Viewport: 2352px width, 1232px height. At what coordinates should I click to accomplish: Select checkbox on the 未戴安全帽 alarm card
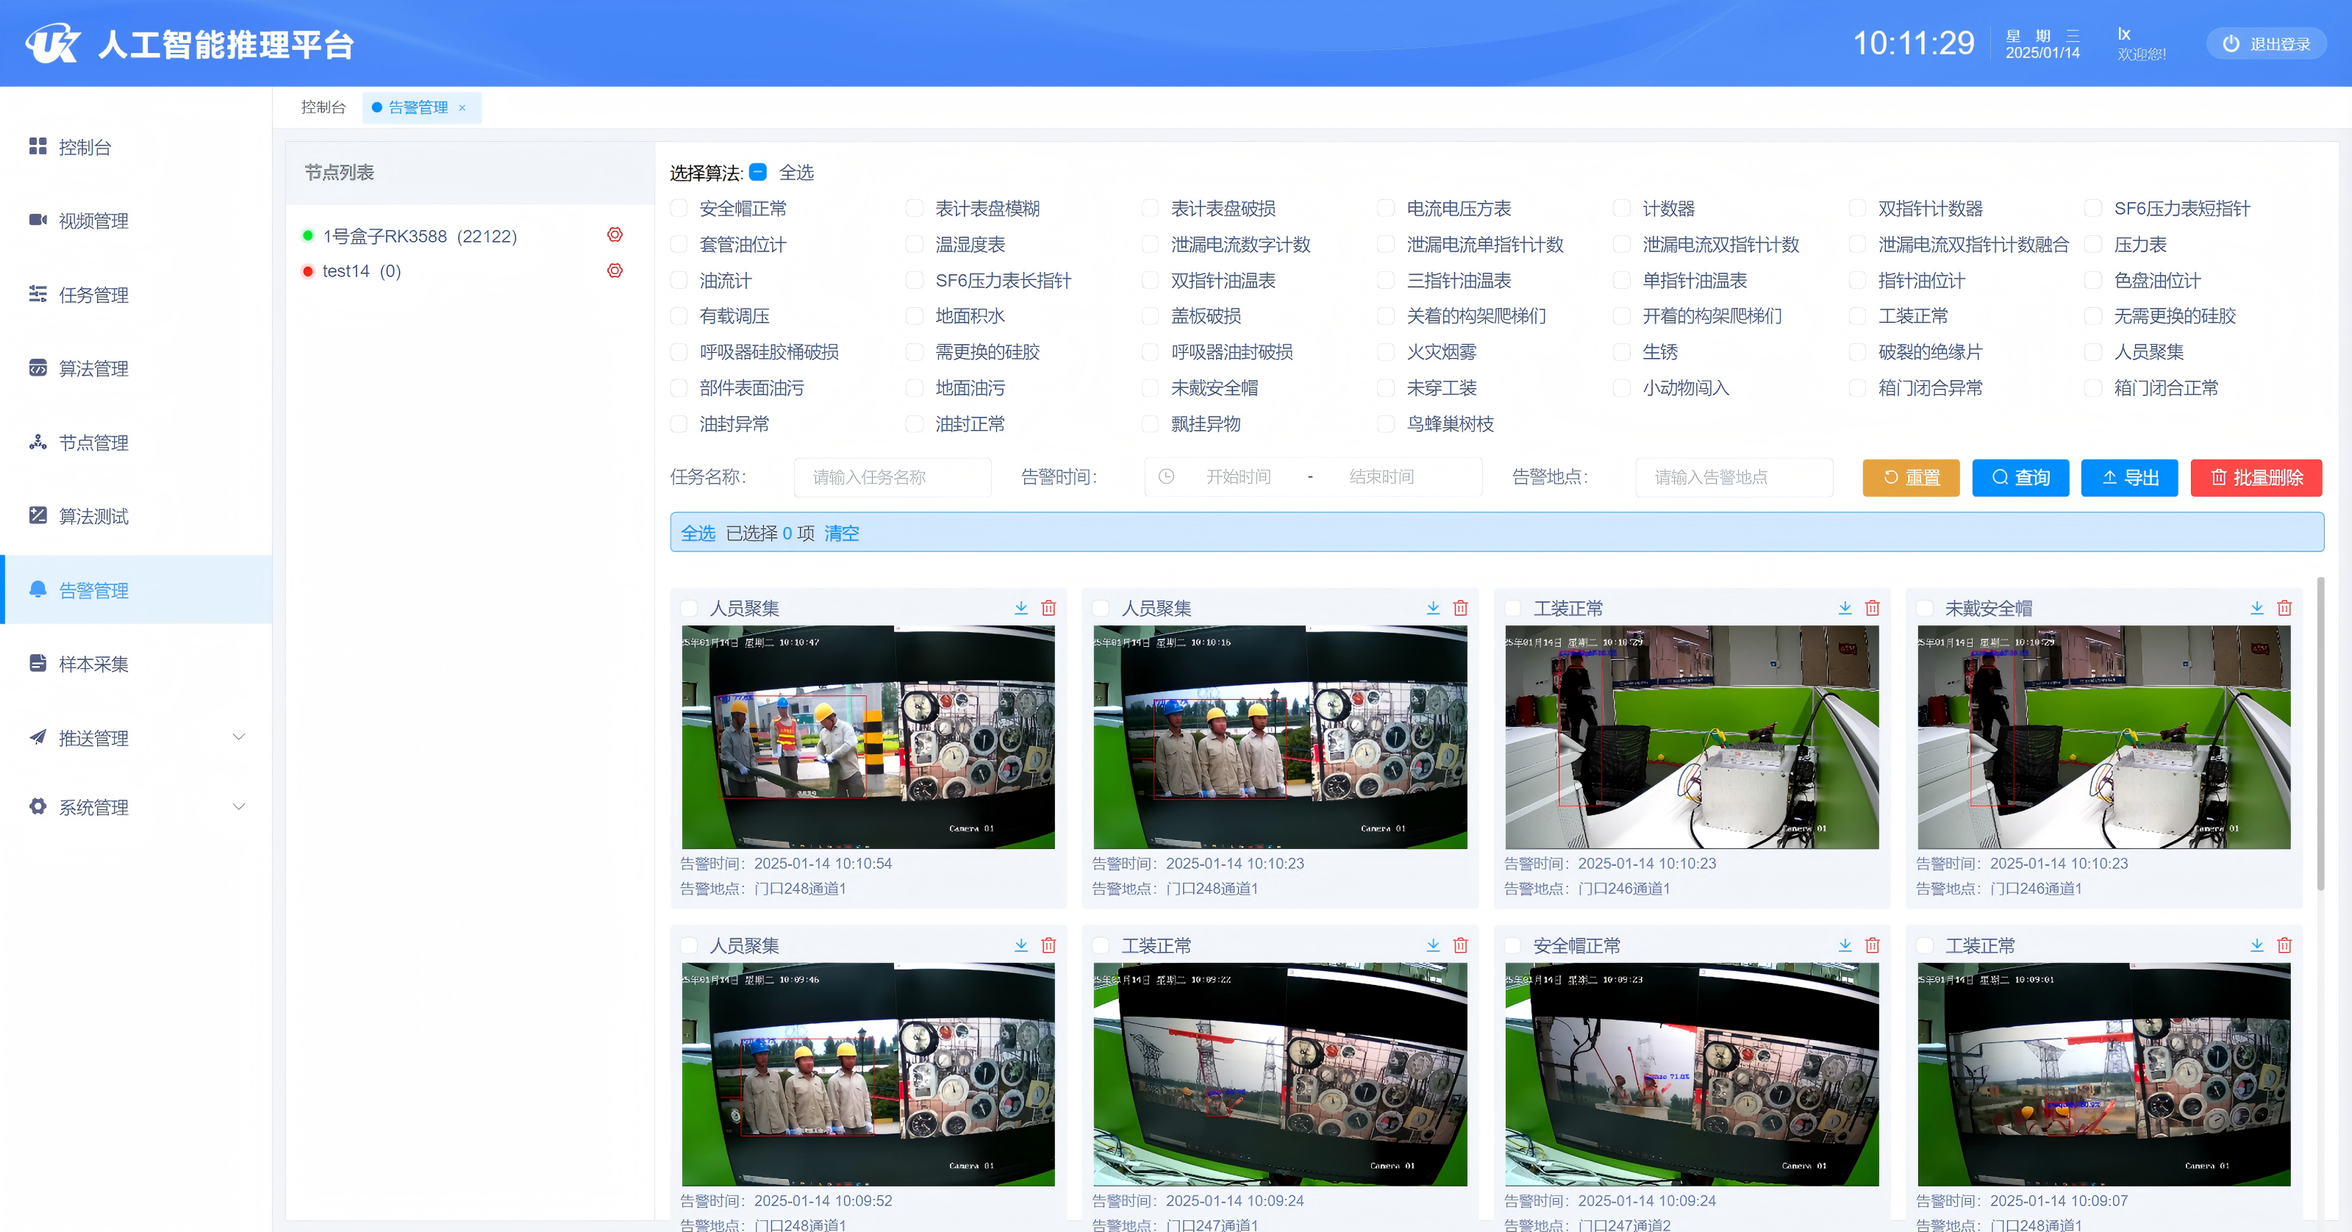(1925, 609)
